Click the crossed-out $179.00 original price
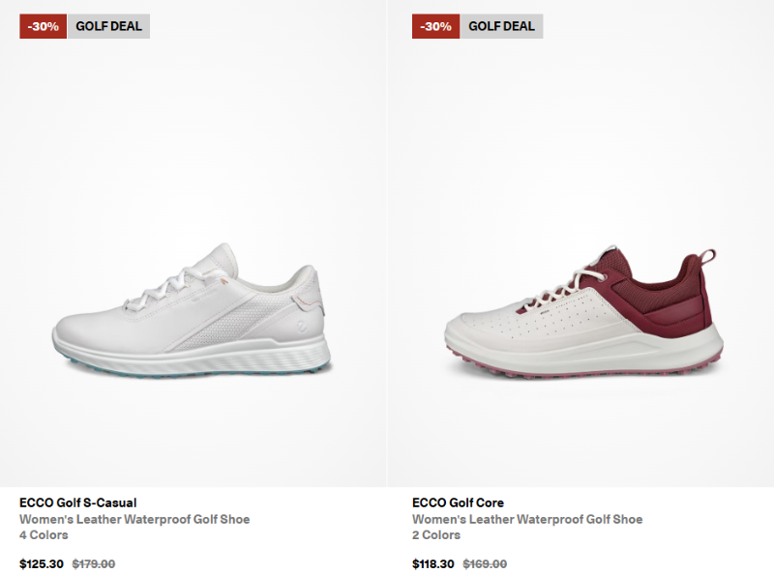 (93, 563)
